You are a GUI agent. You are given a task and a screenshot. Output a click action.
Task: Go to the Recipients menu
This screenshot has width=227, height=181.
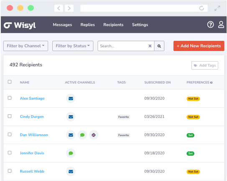[x=113, y=25]
